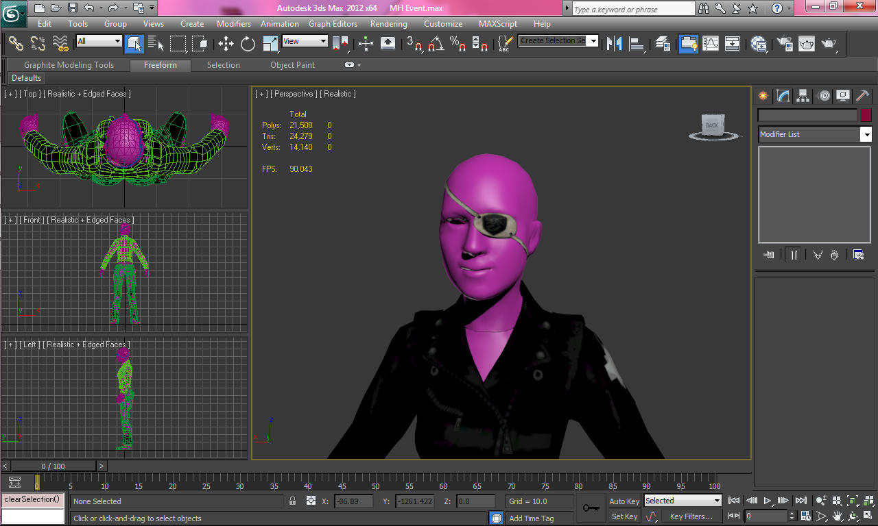The height and width of the screenshot is (526, 878).
Task: Activate Select and Move tool
Action: point(226,44)
